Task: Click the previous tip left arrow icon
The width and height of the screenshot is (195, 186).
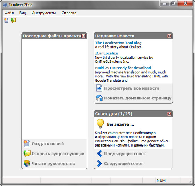Action: 99,154
